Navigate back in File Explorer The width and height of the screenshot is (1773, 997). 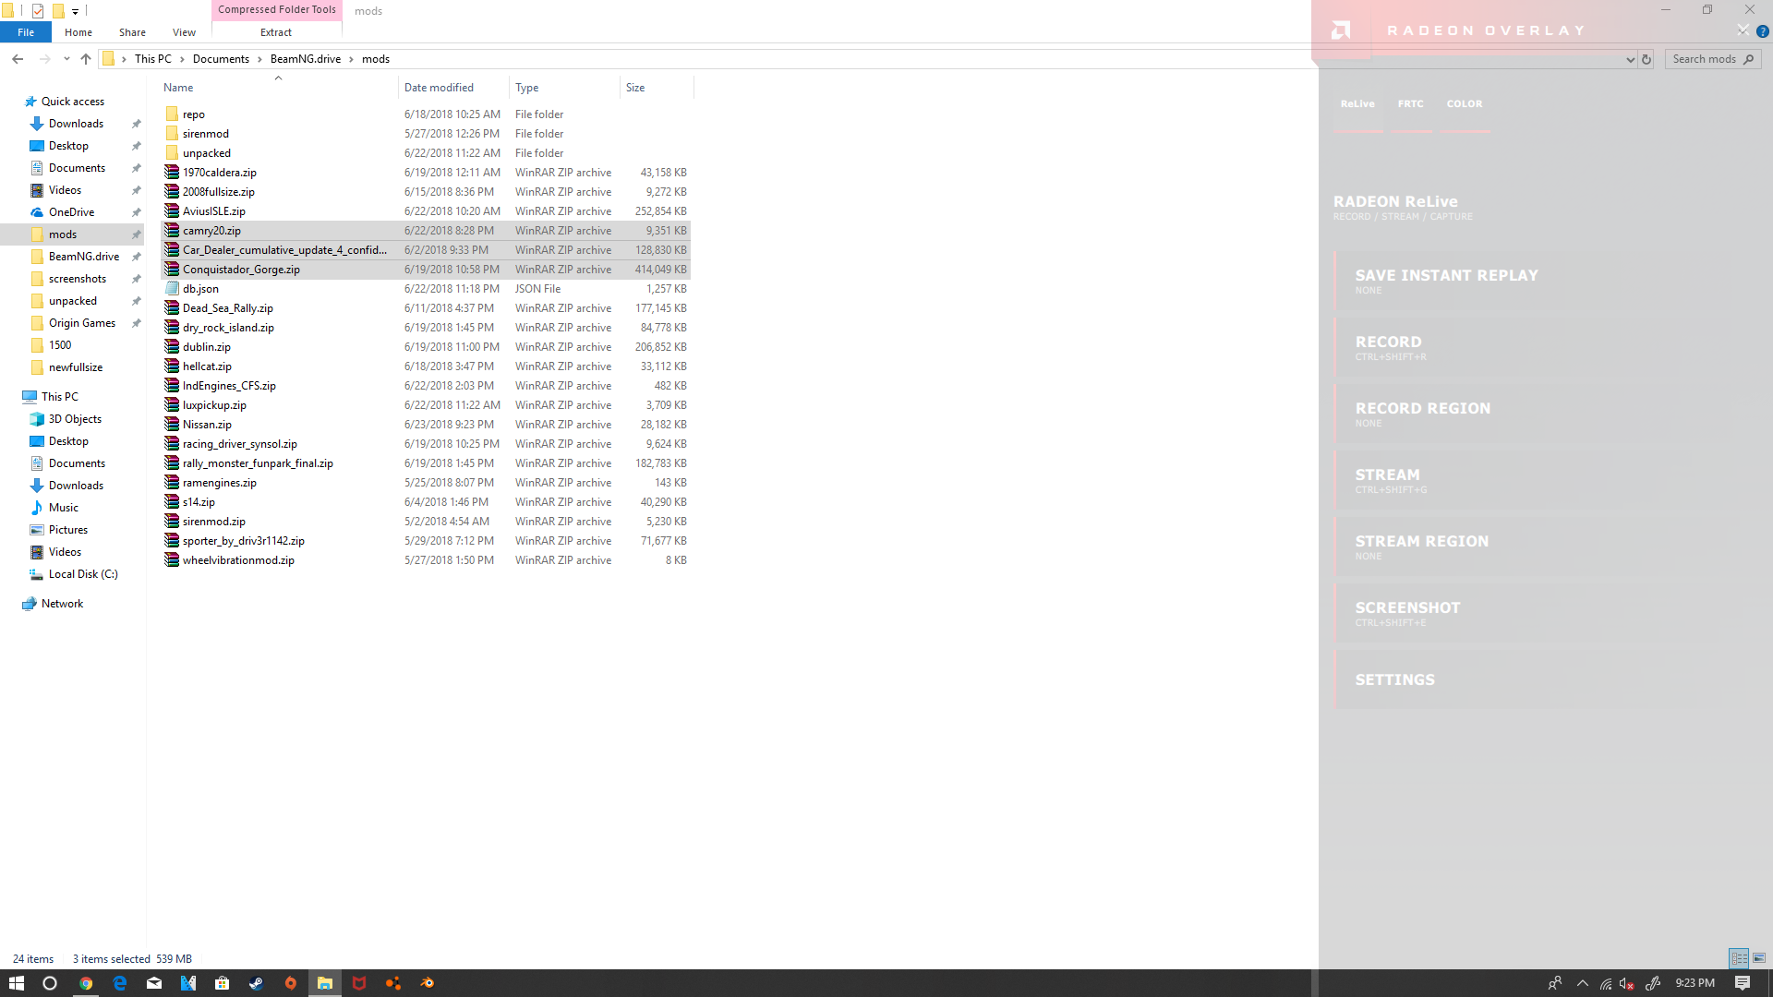click(x=18, y=59)
